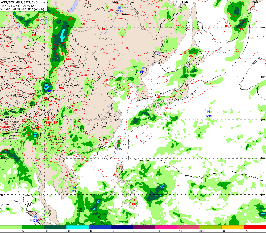Click the 'VT: Mið.. 20.08.2025 06Z (+18 h)' line
This screenshot has height=233, width=266.
point(22,9)
